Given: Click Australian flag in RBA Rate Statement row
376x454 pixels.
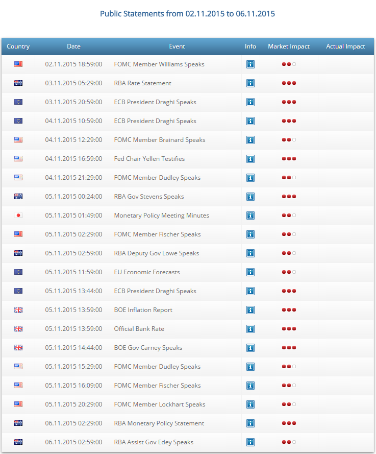Looking at the screenshot, I should 18,83.
